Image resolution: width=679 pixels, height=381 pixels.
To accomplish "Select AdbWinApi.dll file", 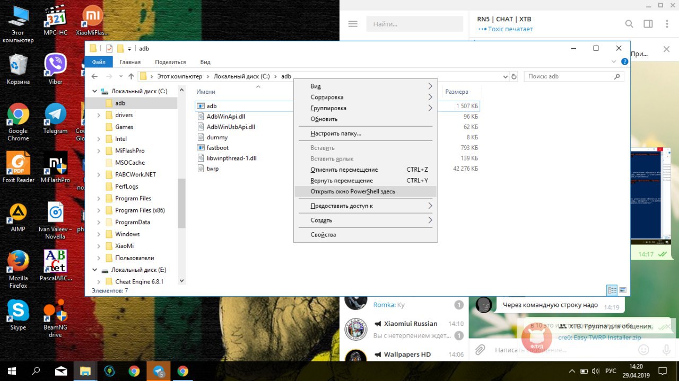I will [x=225, y=116].
